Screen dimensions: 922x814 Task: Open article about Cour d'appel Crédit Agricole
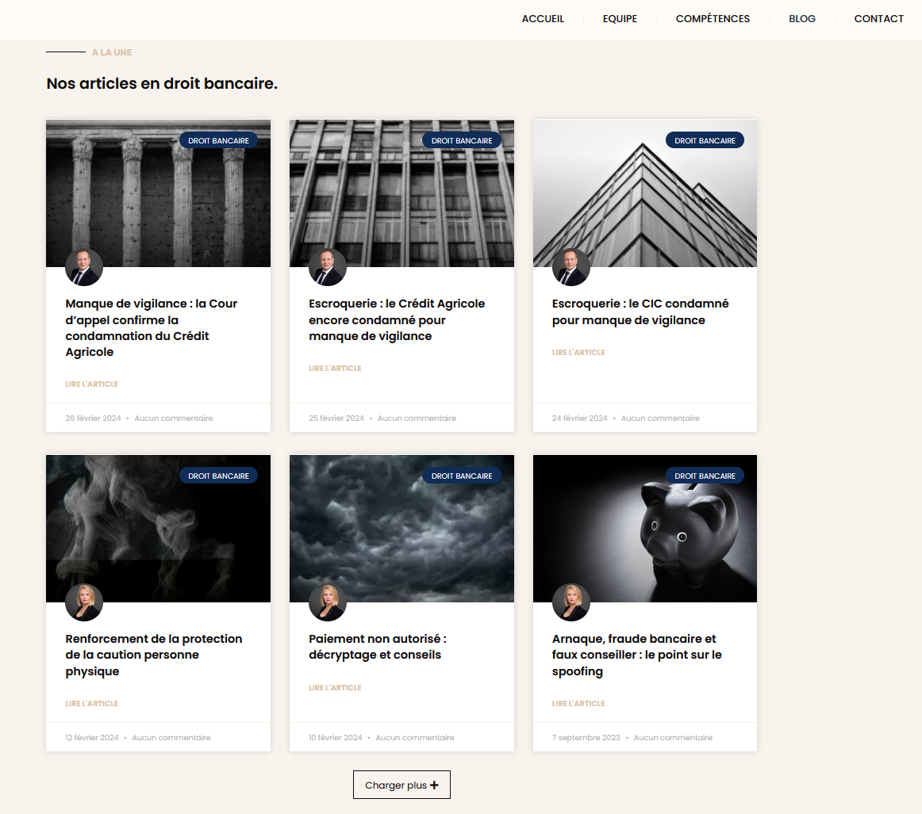tap(152, 327)
